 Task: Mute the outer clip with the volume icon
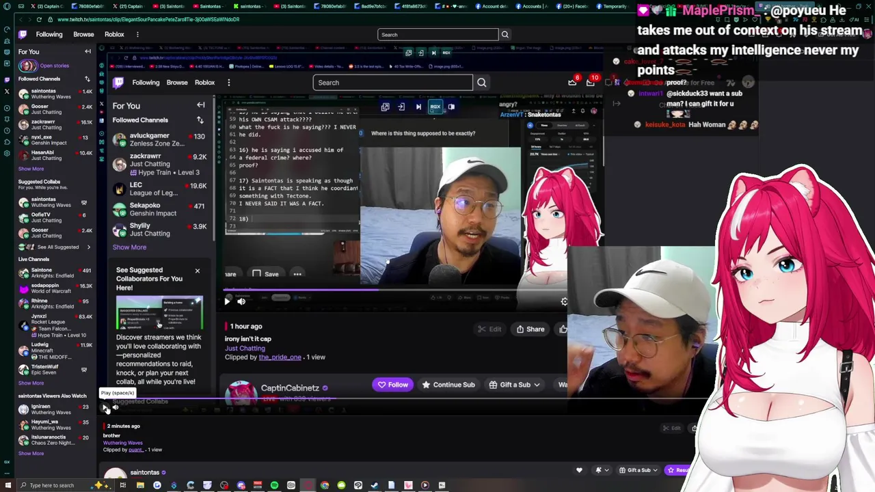116,407
